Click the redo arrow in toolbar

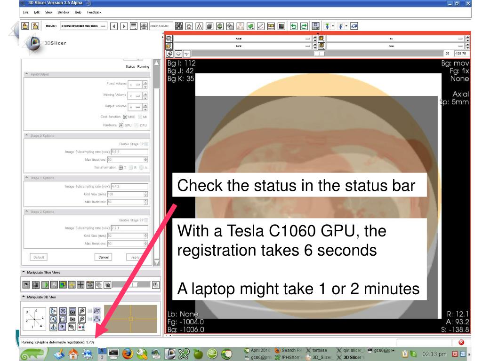coord(304,26)
